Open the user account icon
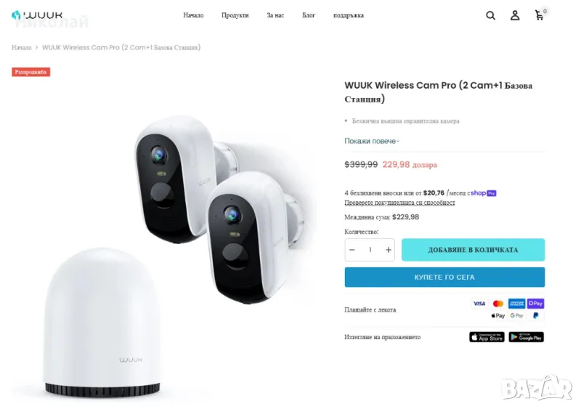 [x=515, y=15]
